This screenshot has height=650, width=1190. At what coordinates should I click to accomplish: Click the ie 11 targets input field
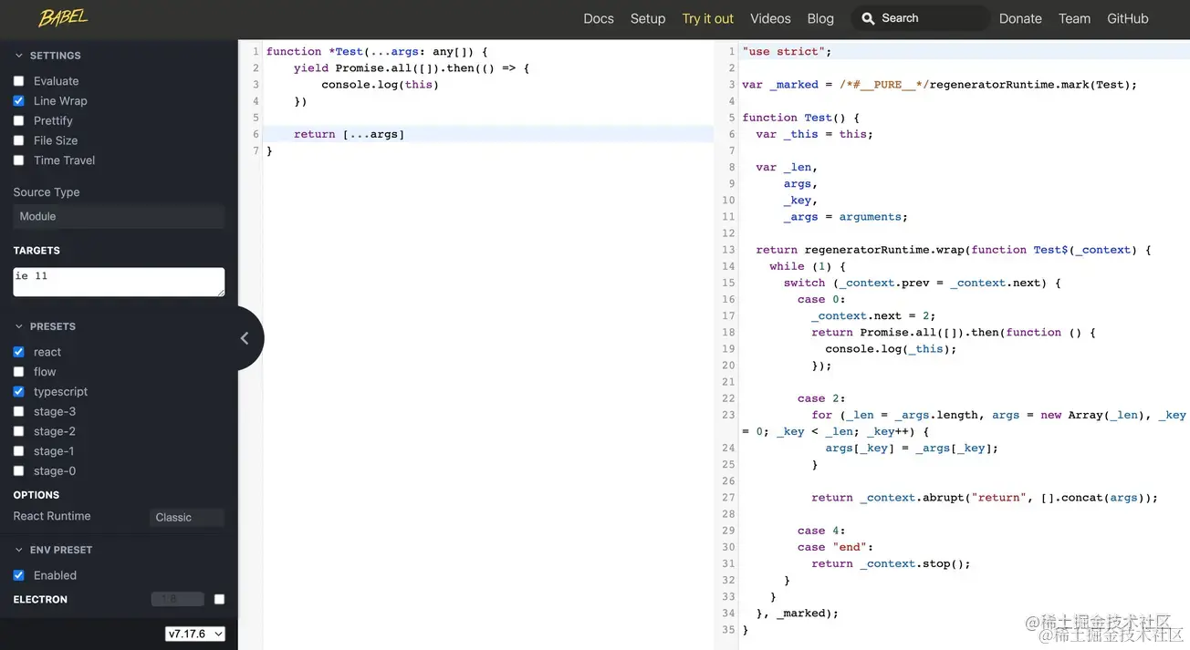[x=118, y=282]
